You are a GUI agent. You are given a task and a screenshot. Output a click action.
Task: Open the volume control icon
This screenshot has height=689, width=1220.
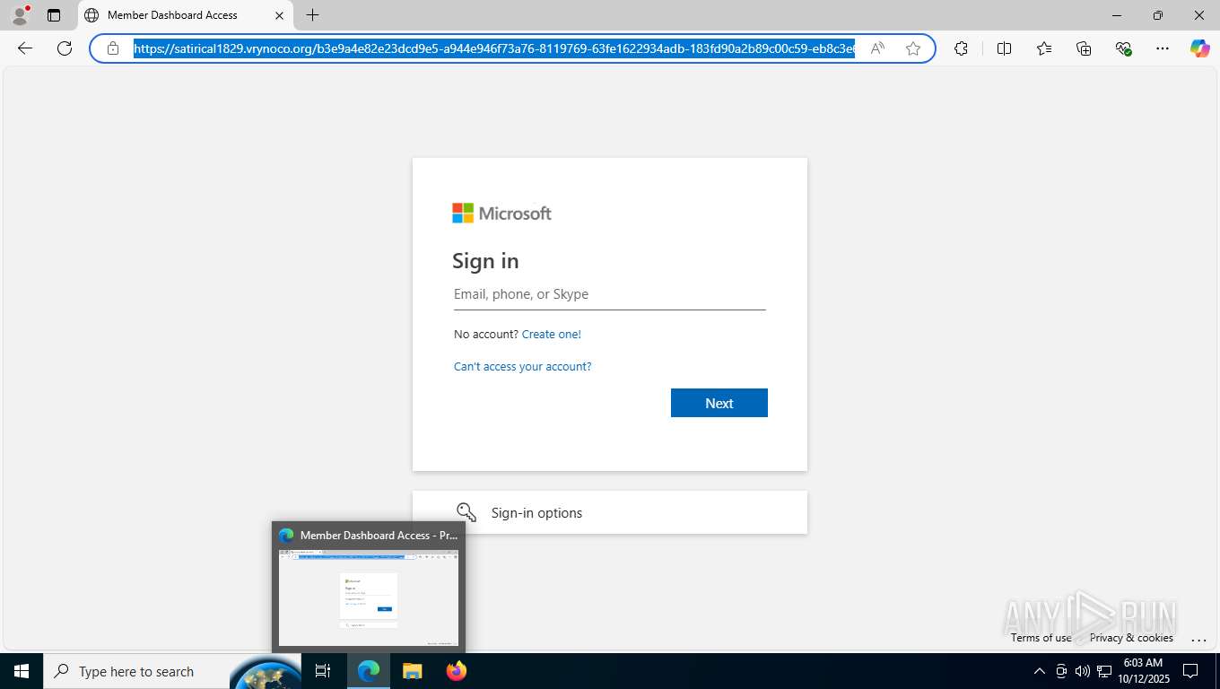[x=1083, y=671]
